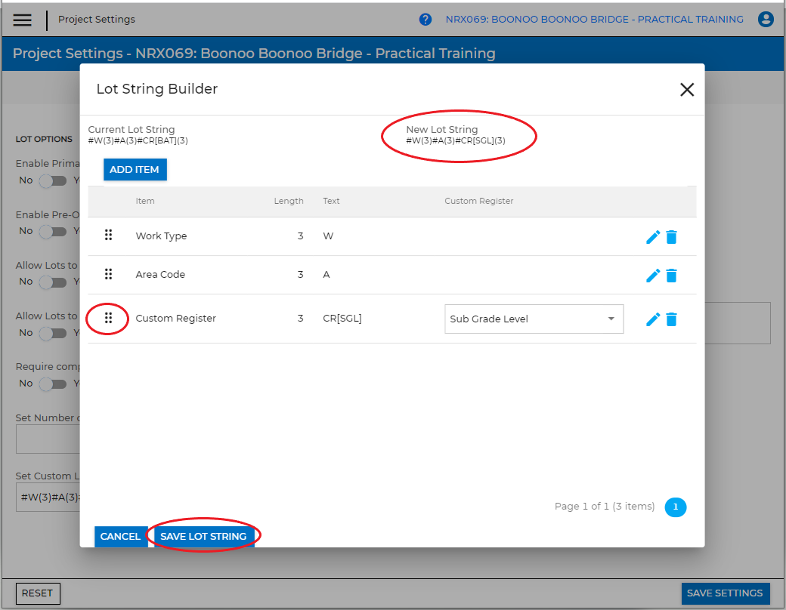786x610 pixels.
Task: Open the hamburger navigation menu
Action: tap(23, 20)
